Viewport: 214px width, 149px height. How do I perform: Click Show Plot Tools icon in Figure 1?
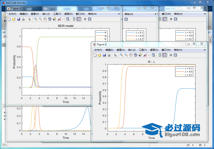pyautogui.click(x=90, y=19)
